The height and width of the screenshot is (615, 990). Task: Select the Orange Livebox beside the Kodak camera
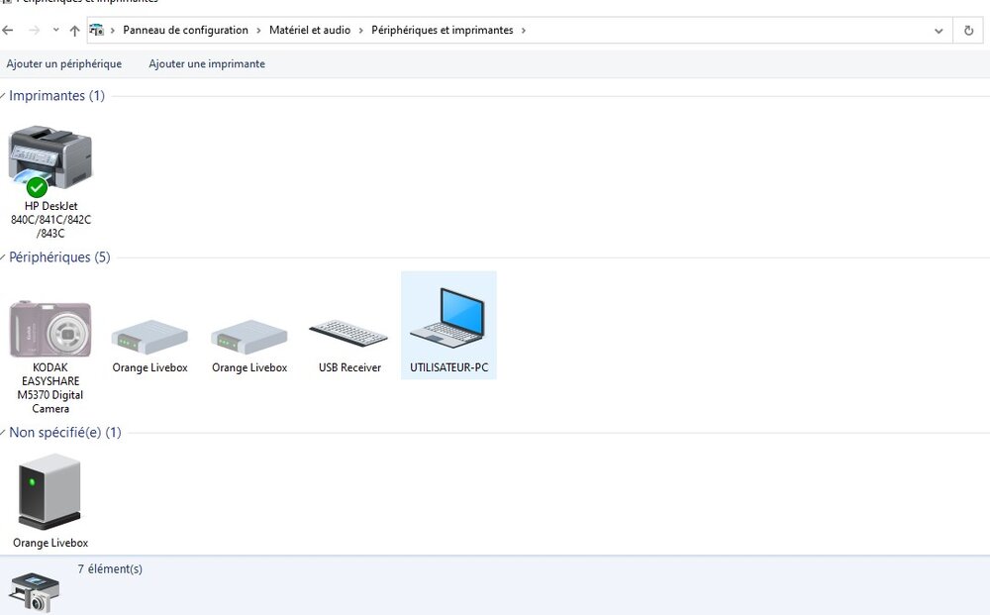point(149,337)
